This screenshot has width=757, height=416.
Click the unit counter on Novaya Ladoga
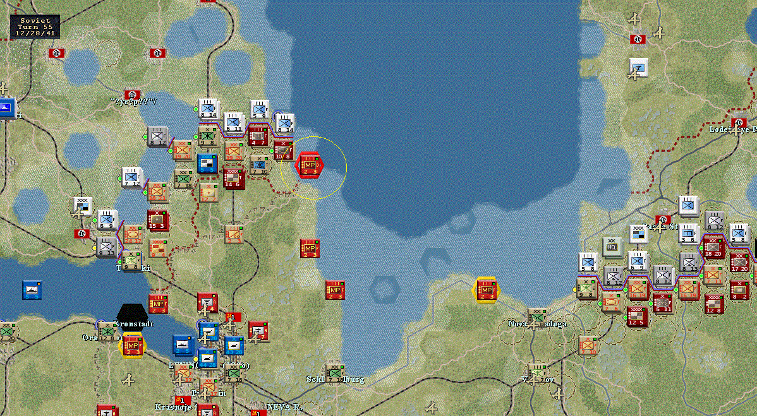click(536, 318)
